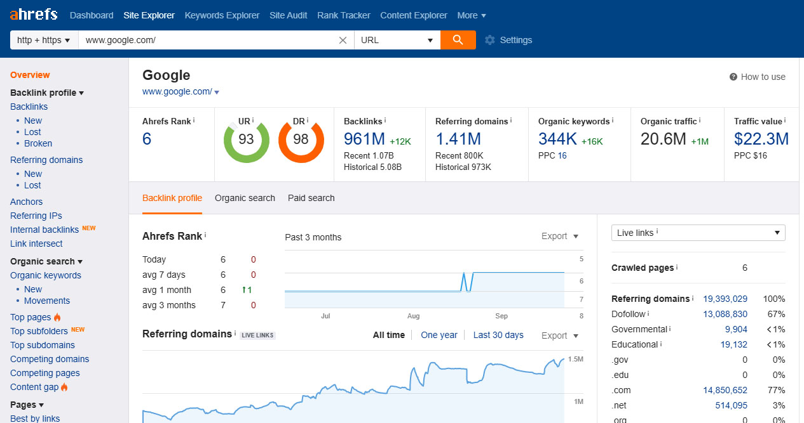This screenshot has width=804, height=423.
Task: Clear the URL field with the X icon
Action: point(343,39)
